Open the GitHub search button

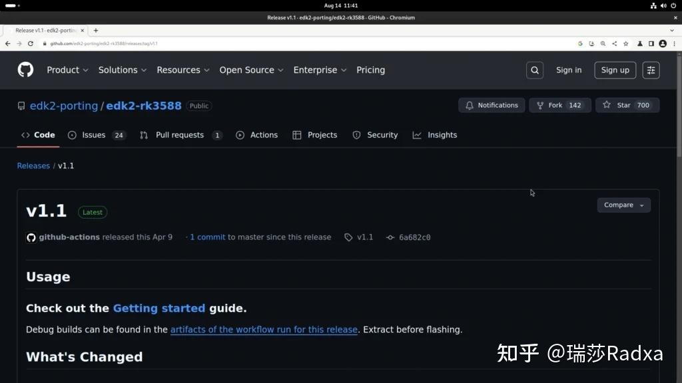click(x=535, y=70)
